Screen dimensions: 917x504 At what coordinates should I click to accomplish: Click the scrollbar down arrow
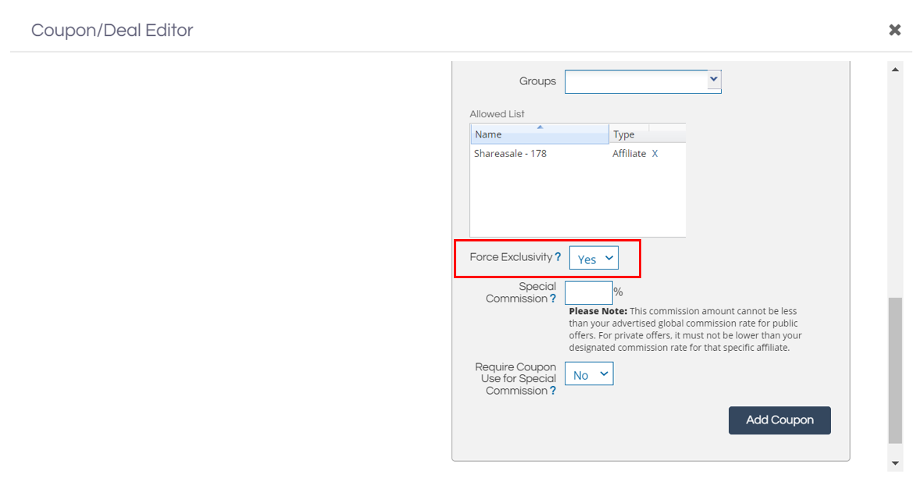(895, 463)
